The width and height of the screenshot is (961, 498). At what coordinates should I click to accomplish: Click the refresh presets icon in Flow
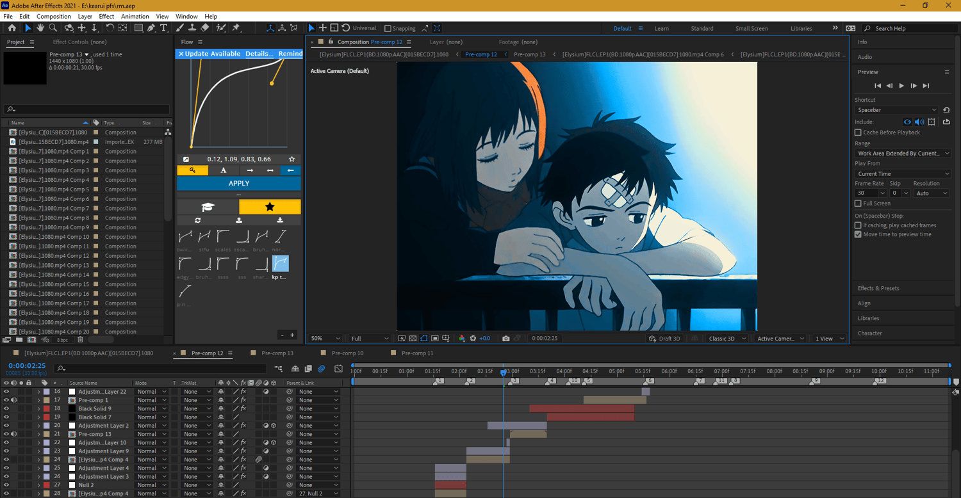(x=197, y=220)
